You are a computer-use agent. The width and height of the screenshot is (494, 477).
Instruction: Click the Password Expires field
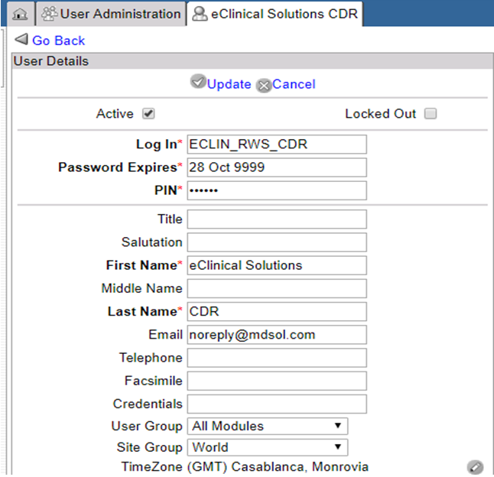[x=277, y=167]
